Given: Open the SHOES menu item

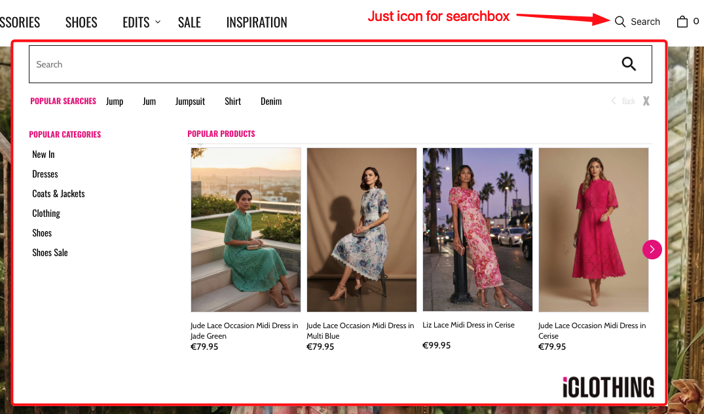Looking at the screenshot, I should coord(81,22).
